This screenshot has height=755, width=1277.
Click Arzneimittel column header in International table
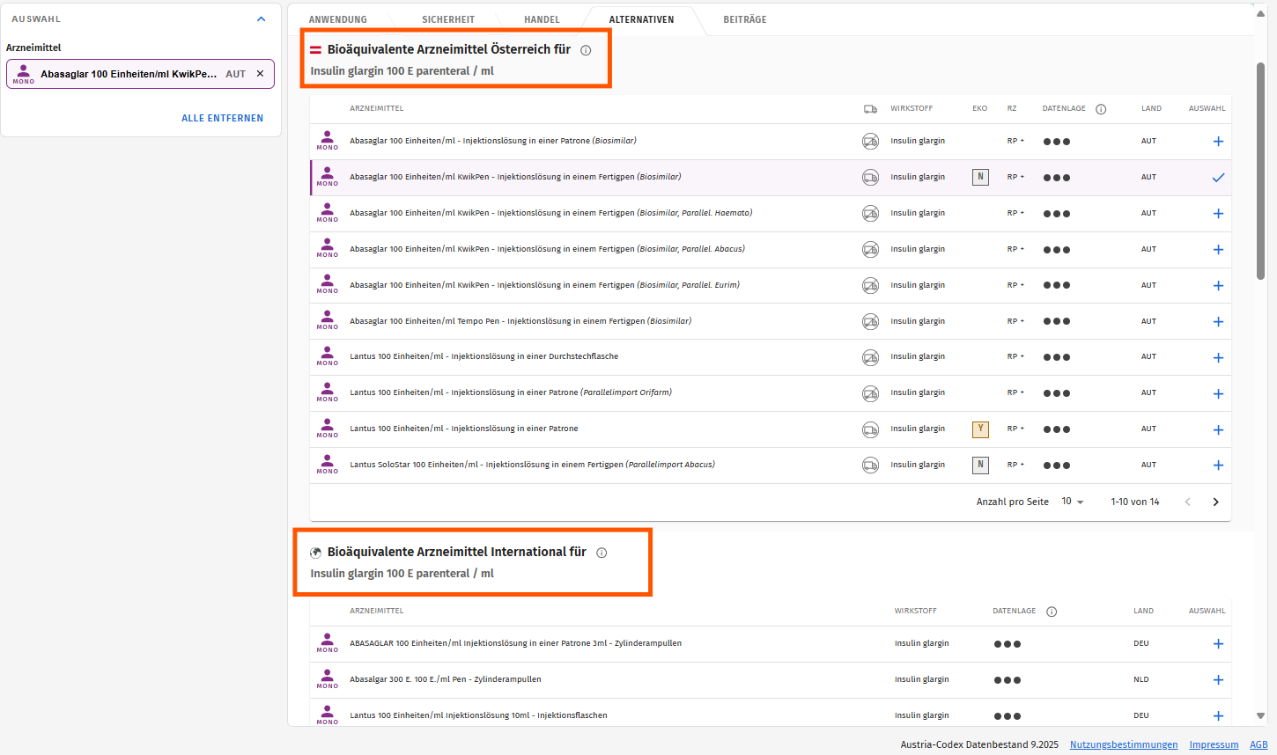point(377,611)
